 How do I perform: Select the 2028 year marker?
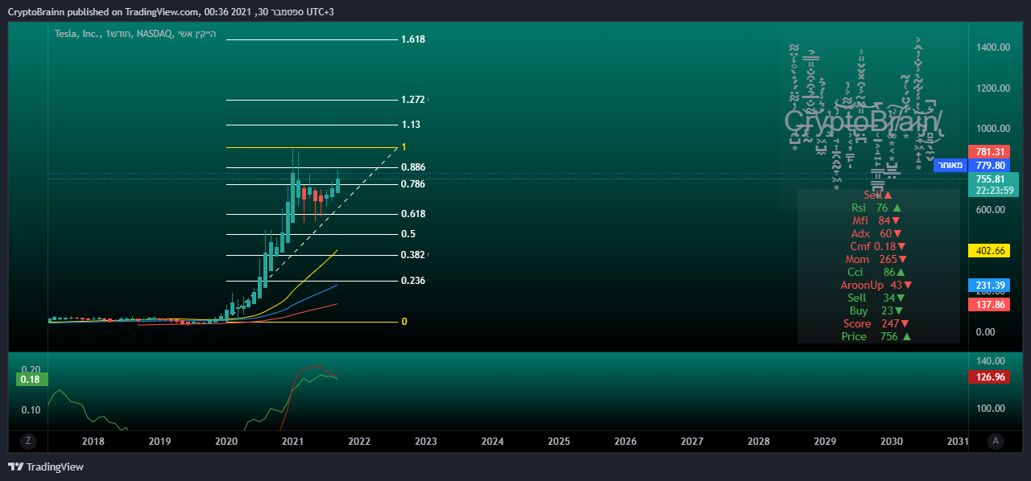coord(758,442)
